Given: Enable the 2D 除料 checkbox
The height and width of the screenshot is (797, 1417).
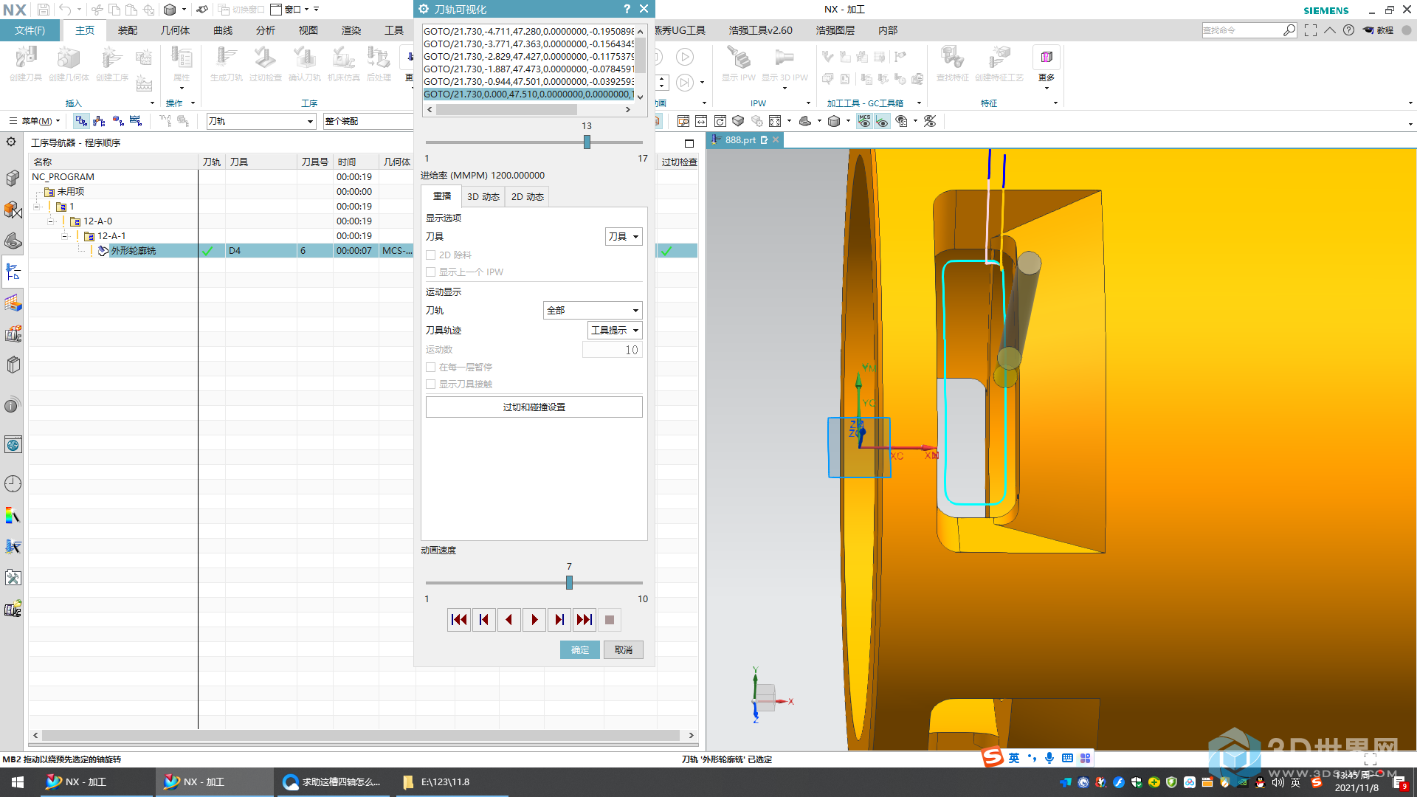Looking at the screenshot, I should pyautogui.click(x=430, y=255).
